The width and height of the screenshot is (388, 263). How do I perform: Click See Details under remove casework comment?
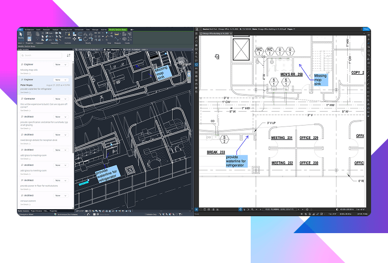(x=25, y=204)
